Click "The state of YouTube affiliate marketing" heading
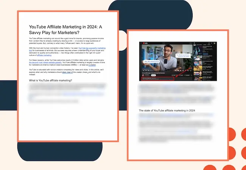Screen dimensions: 246x170 tap(166, 111)
